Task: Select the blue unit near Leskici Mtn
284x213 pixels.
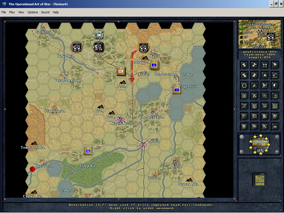Action: coord(154,65)
